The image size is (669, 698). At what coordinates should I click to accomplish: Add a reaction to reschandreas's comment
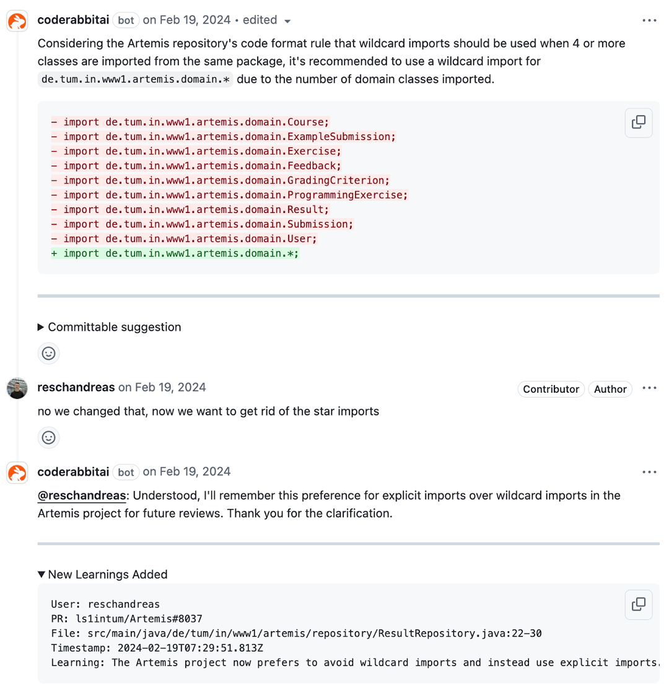coord(48,438)
